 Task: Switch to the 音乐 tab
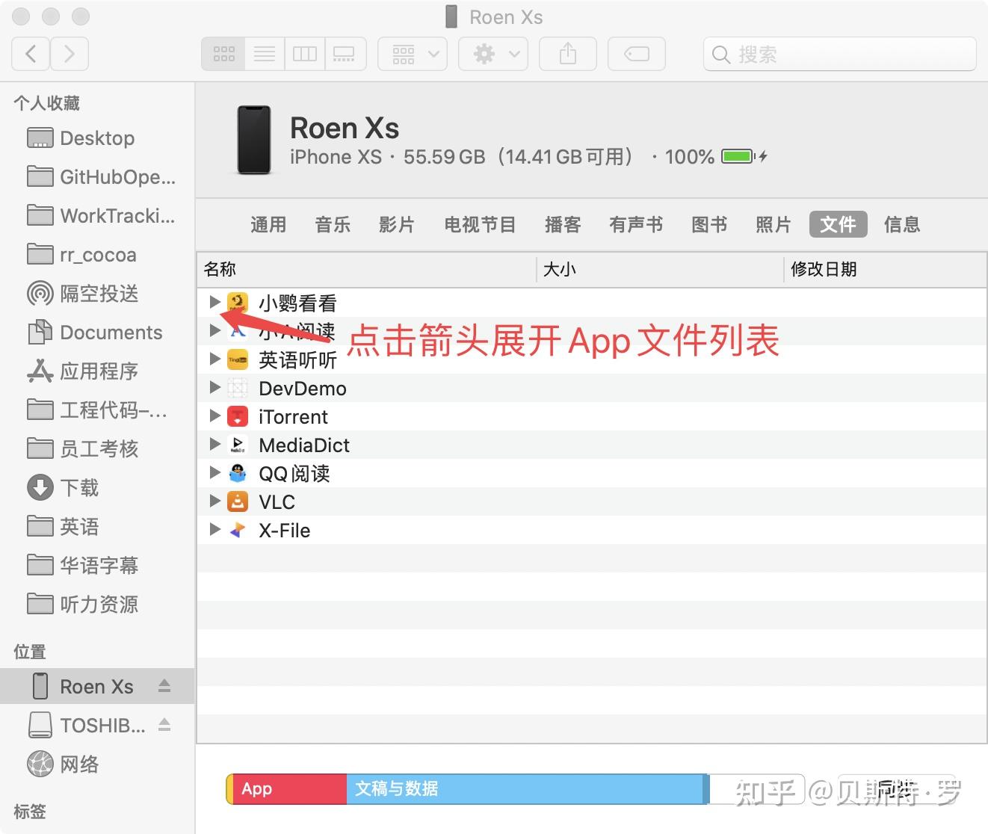coord(333,224)
